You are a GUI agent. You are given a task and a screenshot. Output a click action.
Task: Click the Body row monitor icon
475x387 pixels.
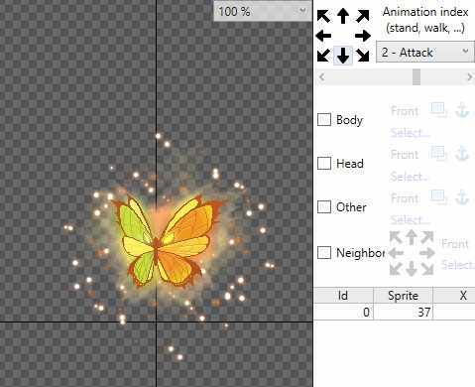pos(438,110)
